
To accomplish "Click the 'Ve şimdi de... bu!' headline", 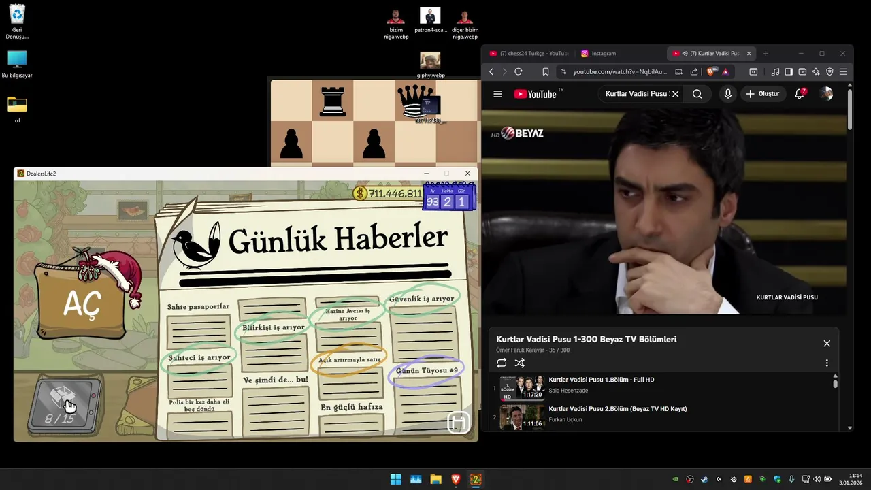I will click(x=275, y=380).
